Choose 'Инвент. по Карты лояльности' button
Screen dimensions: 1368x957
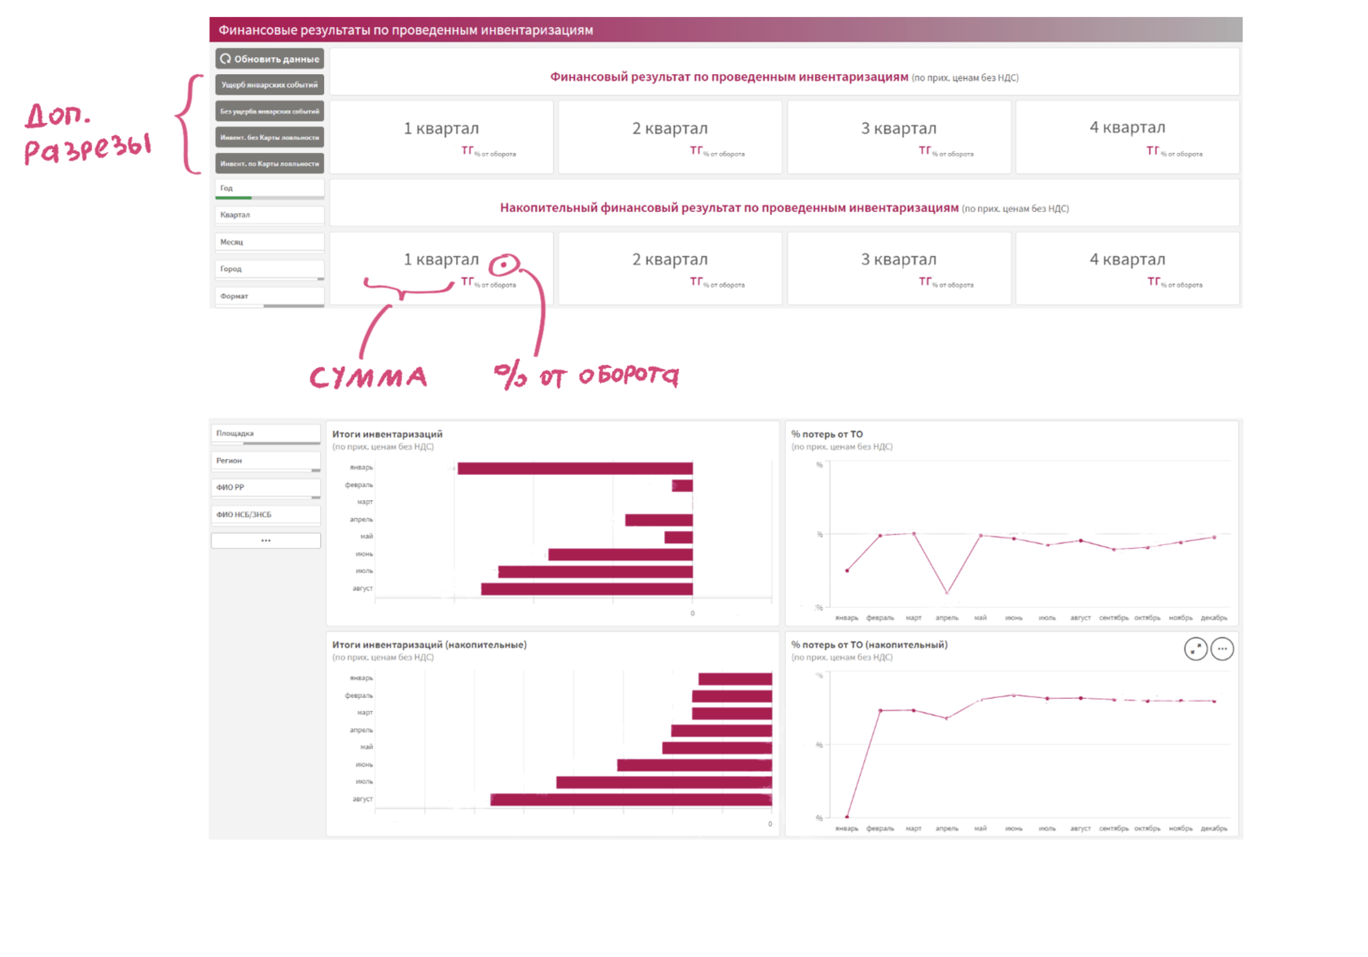(270, 163)
